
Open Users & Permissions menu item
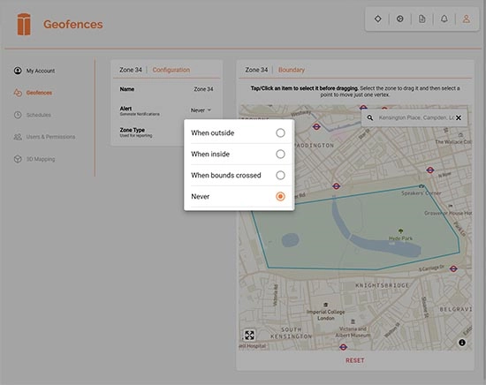pyautogui.click(x=44, y=137)
